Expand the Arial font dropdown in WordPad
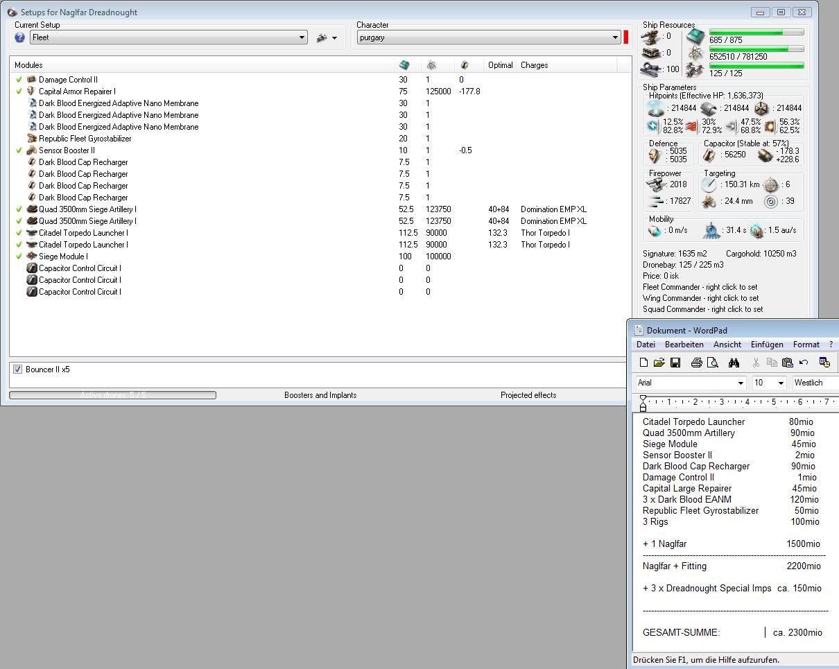The height and width of the screenshot is (669, 839). click(x=741, y=383)
